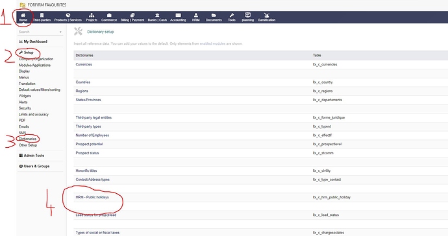Open Contact/Address types dictionary
Viewport: 448px width, 236px height.
93,180
